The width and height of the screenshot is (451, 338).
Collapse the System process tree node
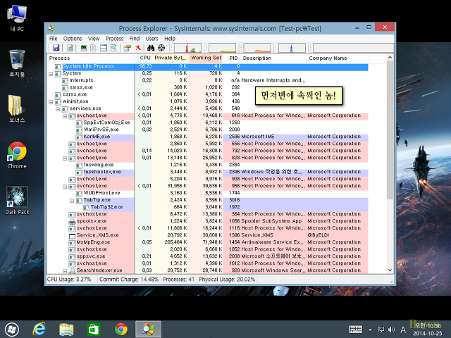(51, 74)
